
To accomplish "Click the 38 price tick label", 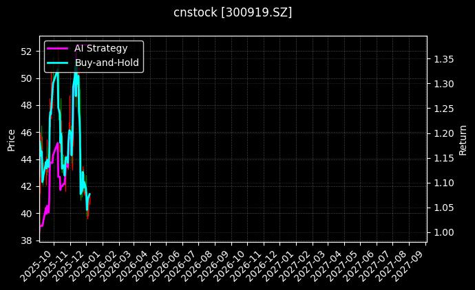I will pos(26,241).
